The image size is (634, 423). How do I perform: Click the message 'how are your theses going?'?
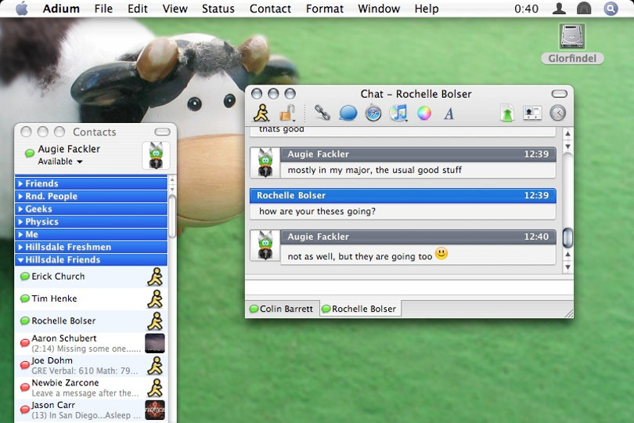click(x=318, y=211)
